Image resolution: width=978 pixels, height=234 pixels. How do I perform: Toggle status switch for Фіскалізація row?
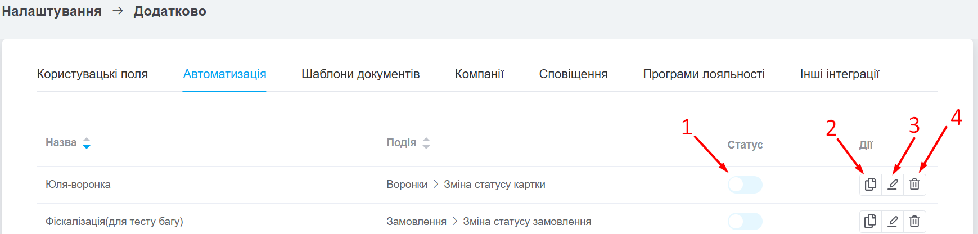745,221
